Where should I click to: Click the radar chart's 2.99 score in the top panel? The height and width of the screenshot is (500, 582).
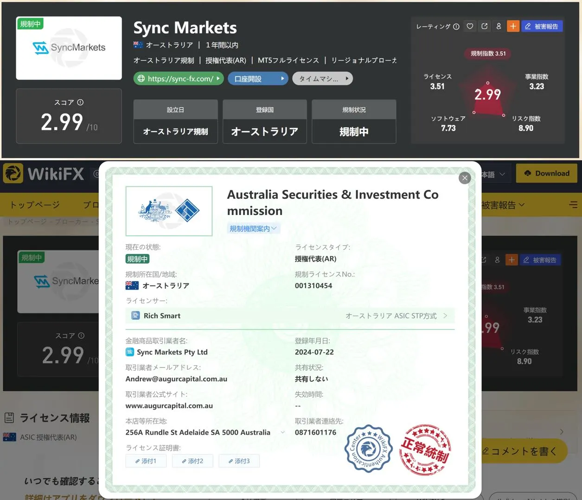(x=487, y=95)
